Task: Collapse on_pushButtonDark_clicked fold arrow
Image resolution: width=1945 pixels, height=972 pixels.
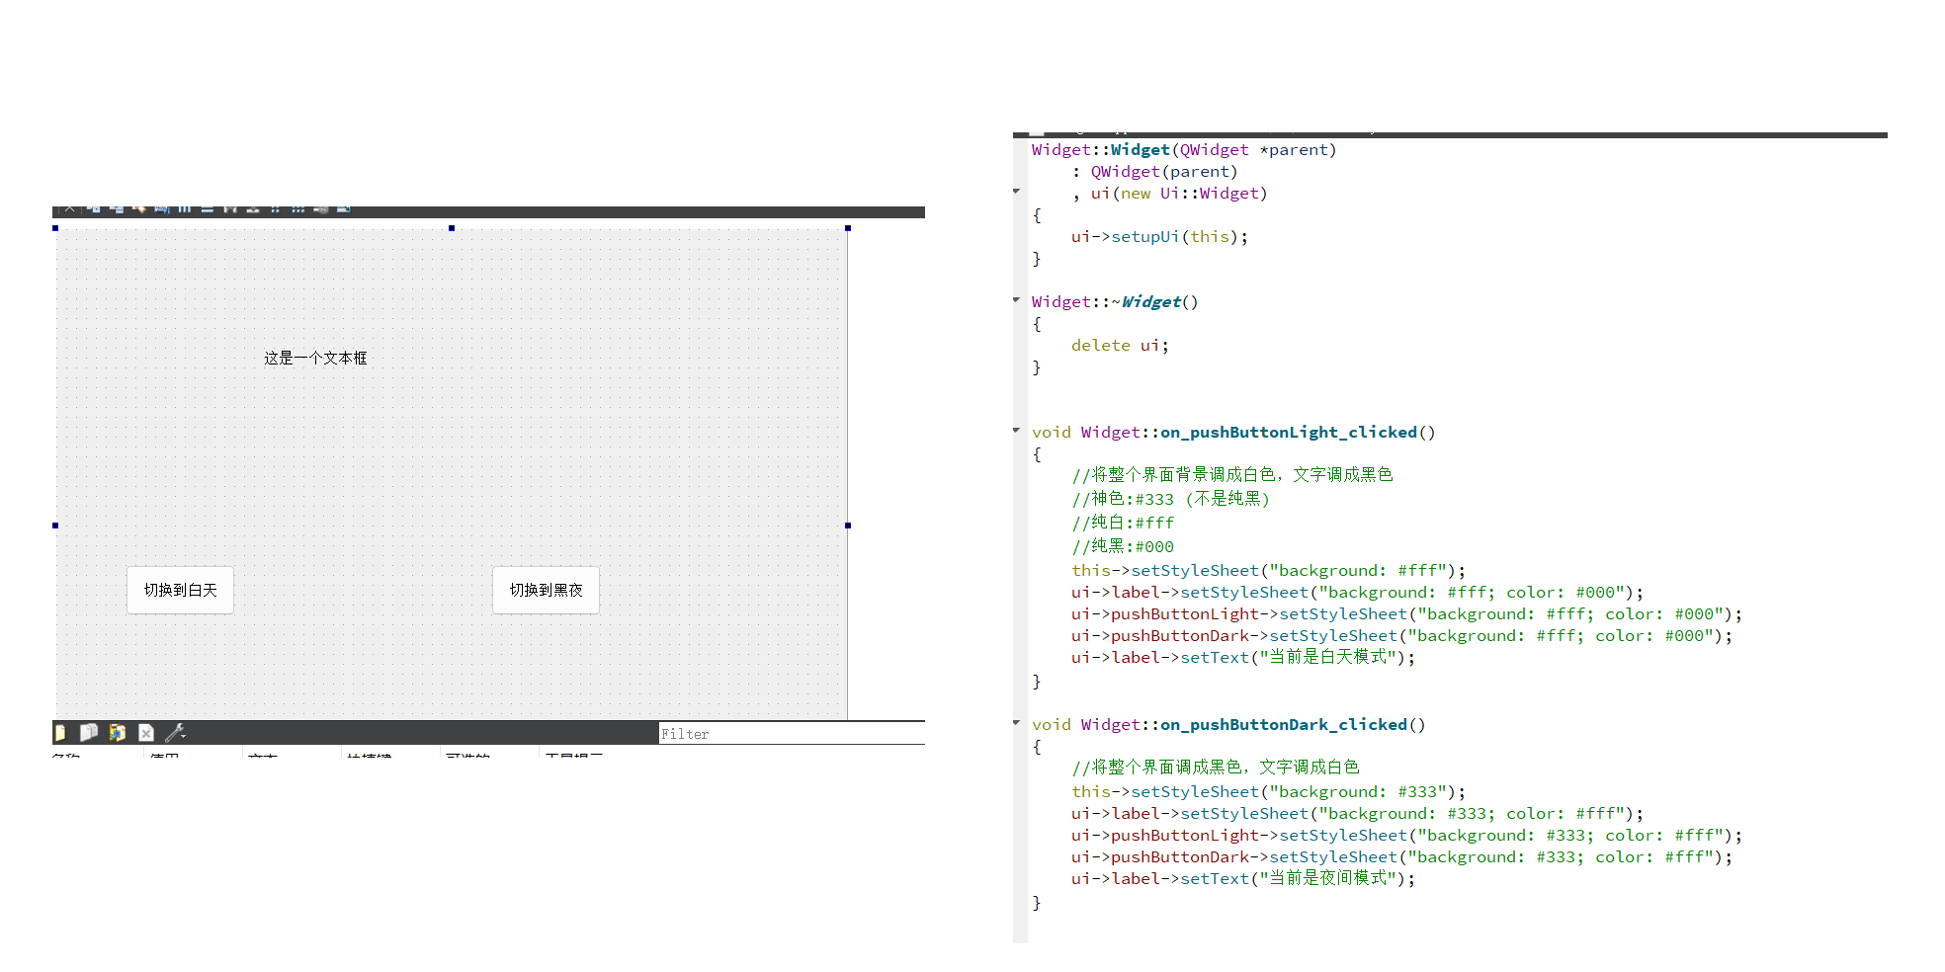Action: pos(1016,722)
